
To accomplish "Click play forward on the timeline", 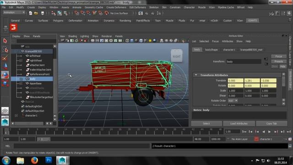I will (270, 132).
